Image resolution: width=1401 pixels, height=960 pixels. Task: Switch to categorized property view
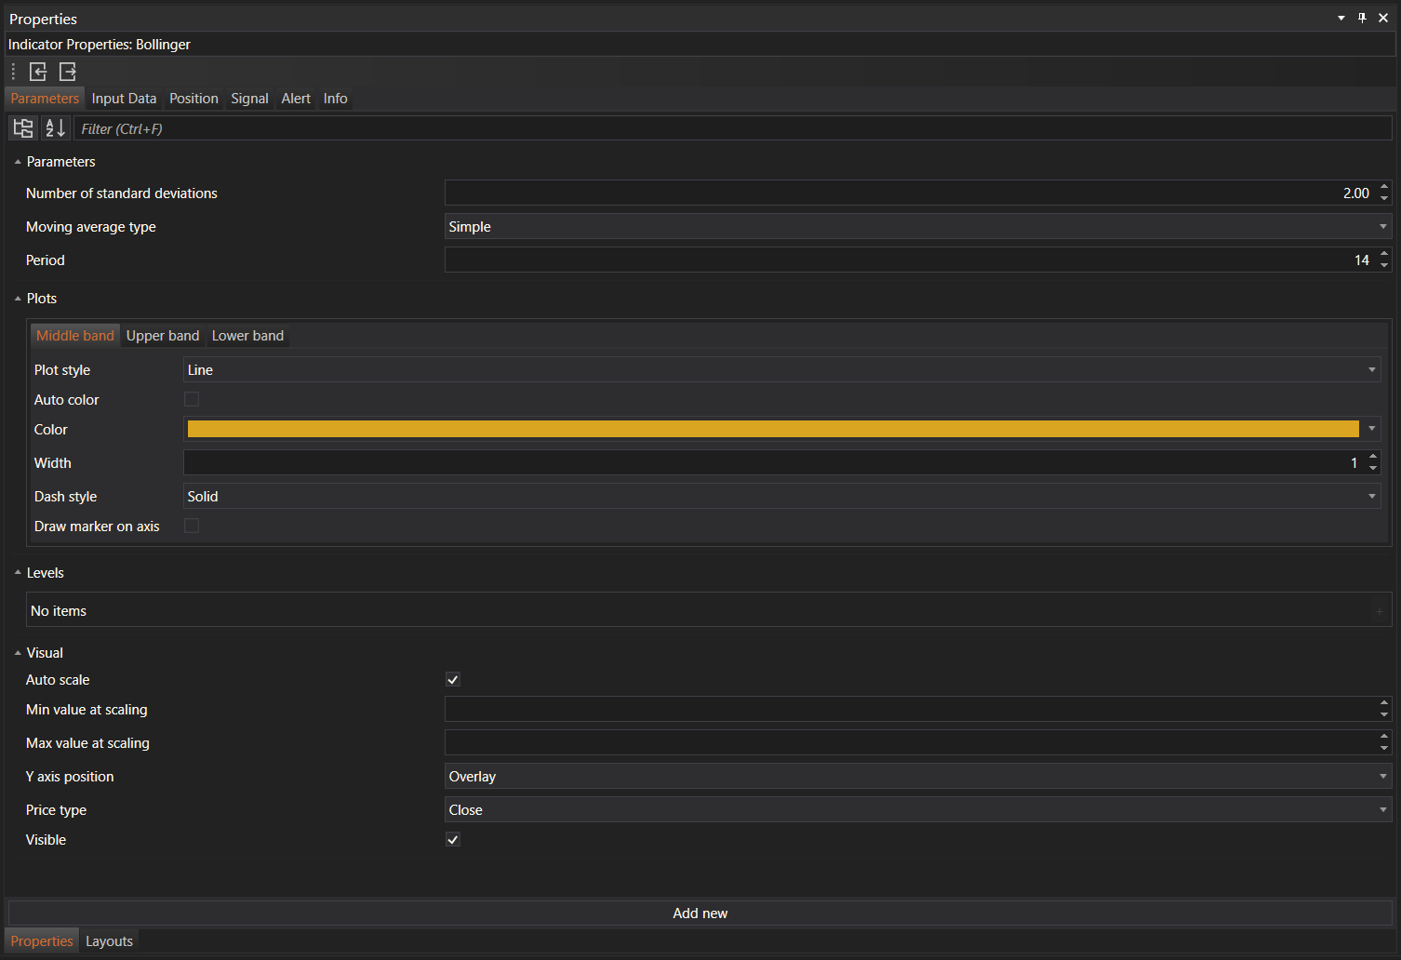(23, 128)
